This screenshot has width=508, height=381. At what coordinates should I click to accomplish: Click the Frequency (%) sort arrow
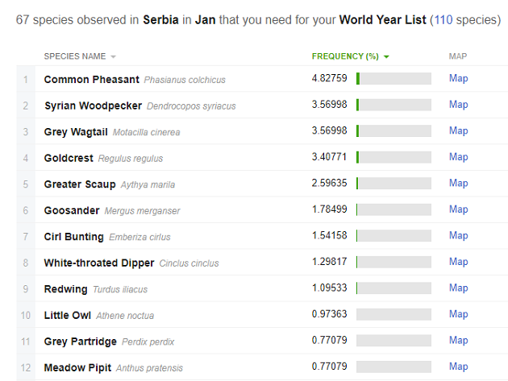[x=386, y=56]
